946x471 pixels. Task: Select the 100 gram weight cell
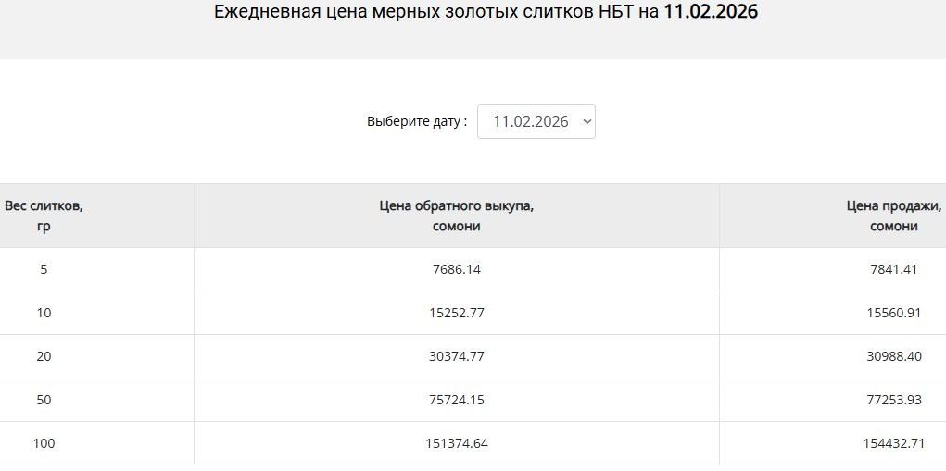click(x=44, y=443)
